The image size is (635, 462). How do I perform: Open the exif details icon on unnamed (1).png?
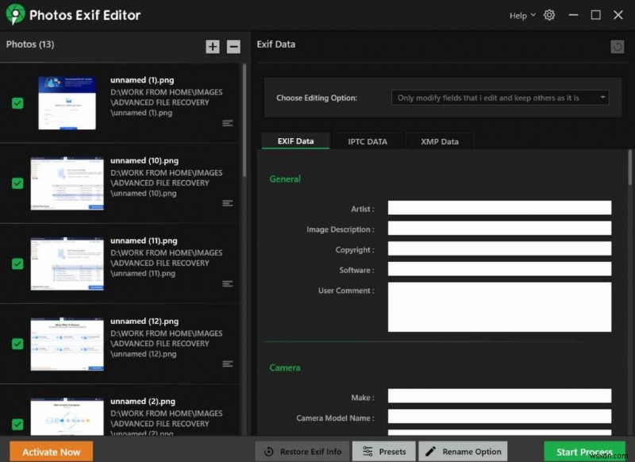[x=228, y=123]
